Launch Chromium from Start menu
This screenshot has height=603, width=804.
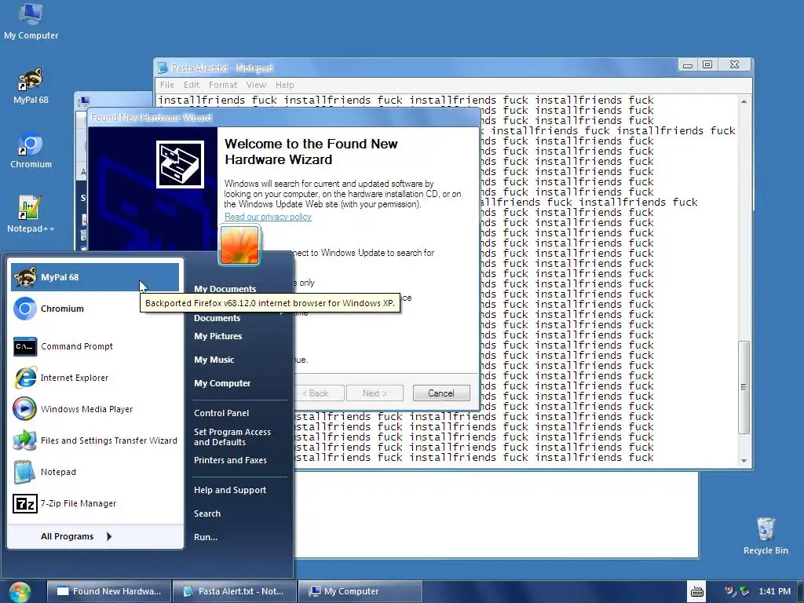pyautogui.click(x=95, y=309)
